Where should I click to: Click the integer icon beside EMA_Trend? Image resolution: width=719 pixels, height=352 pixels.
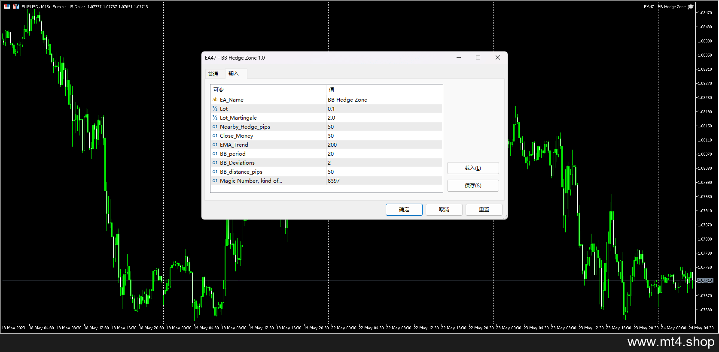click(x=215, y=145)
